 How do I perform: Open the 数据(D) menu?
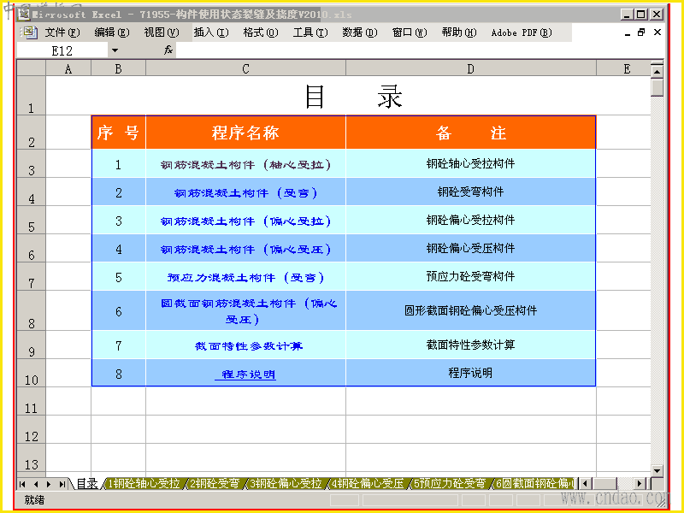(x=359, y=32)
